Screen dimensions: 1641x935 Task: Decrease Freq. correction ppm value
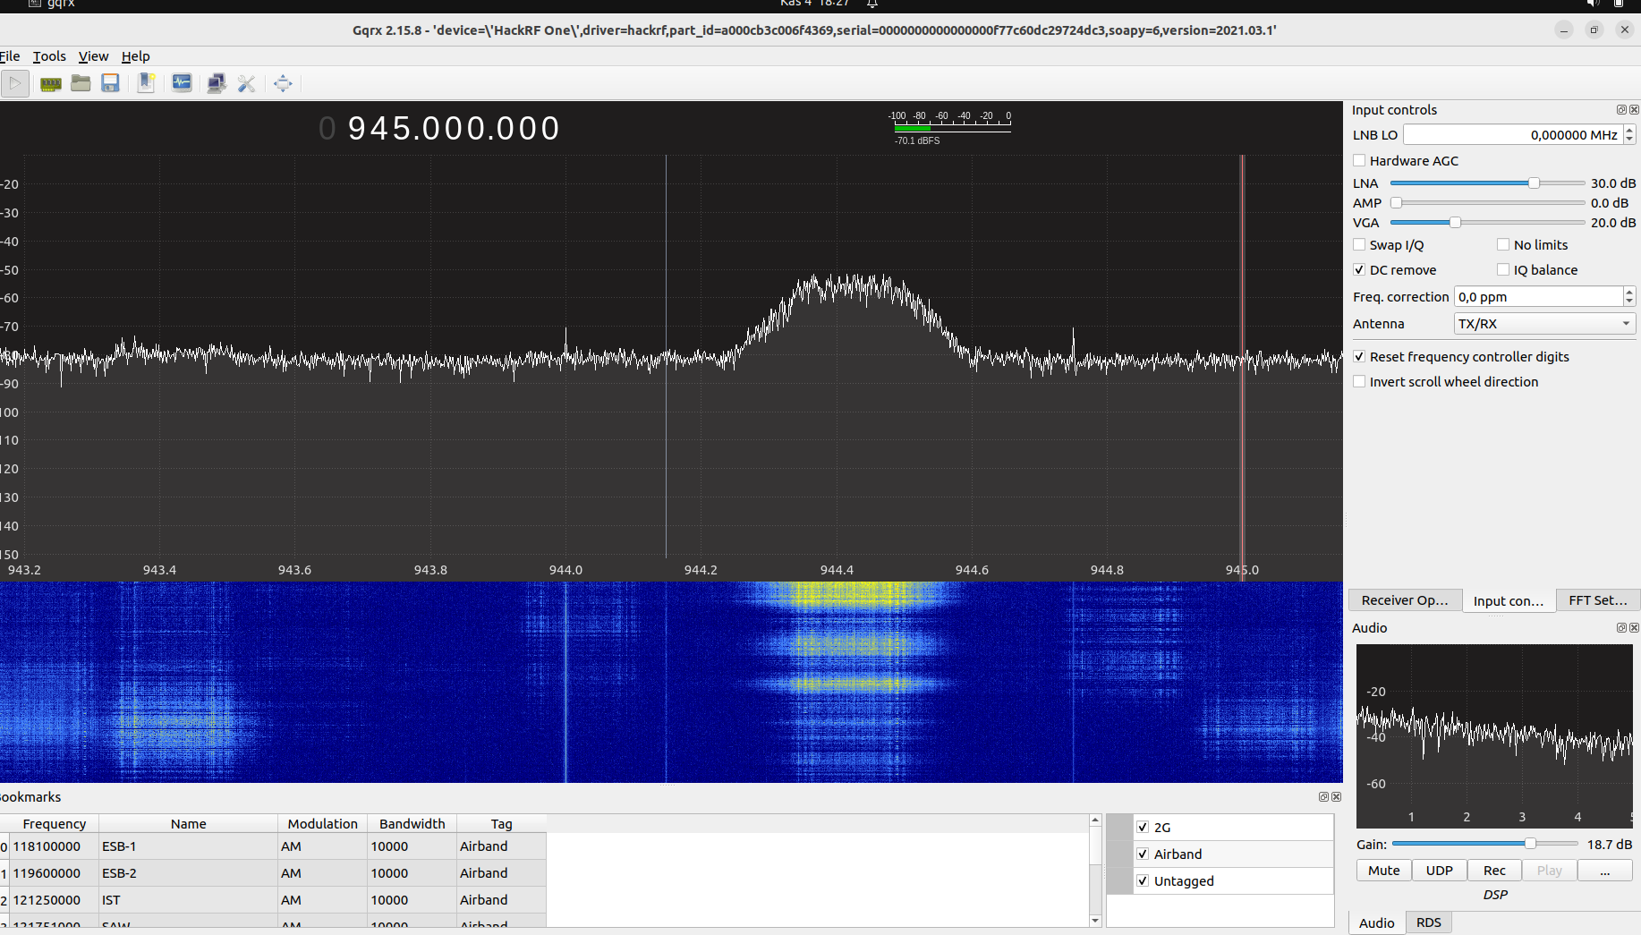(x=1629, y=302)
